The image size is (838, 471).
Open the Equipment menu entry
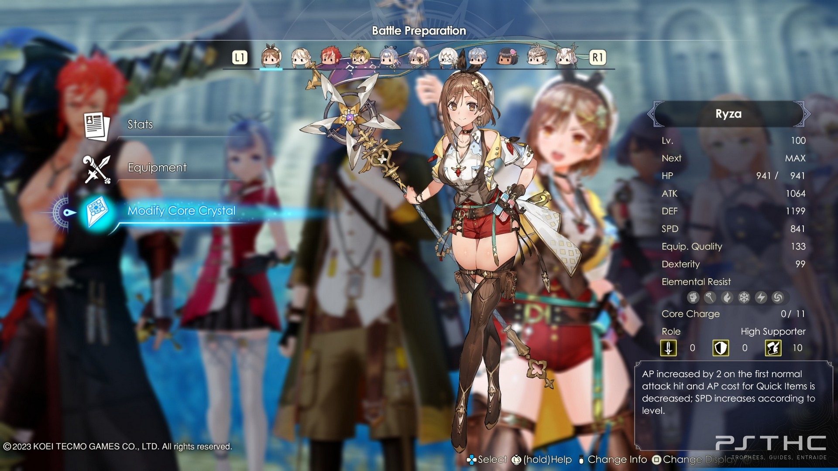pyautogui.click(x=157, y=167)
